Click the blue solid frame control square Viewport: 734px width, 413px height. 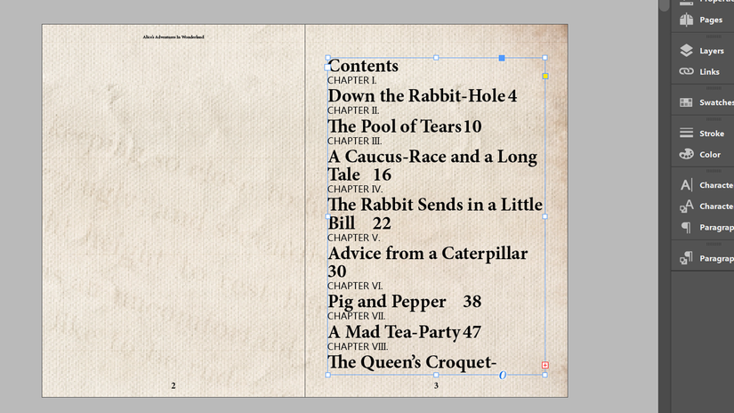(x=502, y=58)
